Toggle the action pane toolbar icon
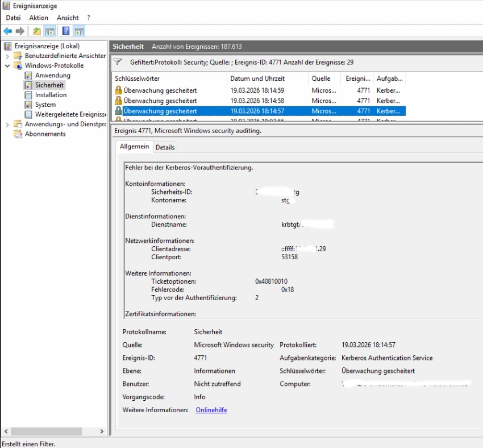Screen dimensions: 483x448 point(79,31)
